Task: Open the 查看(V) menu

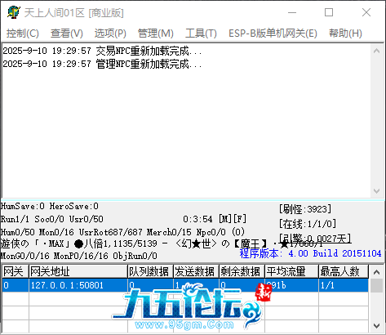Action: pyautogui.click(x=67, y=33)
